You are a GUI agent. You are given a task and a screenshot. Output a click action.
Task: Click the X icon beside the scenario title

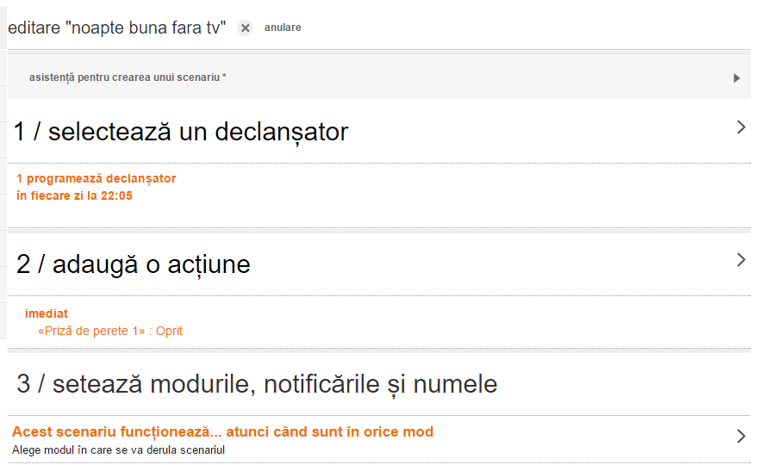245,28
